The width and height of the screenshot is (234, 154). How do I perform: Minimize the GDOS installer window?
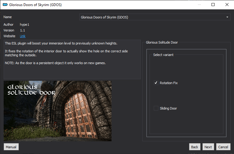[199, 5]
